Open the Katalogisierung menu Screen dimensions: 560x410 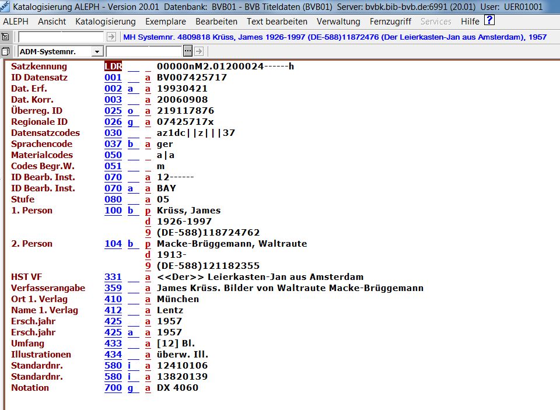pos(105,22)
